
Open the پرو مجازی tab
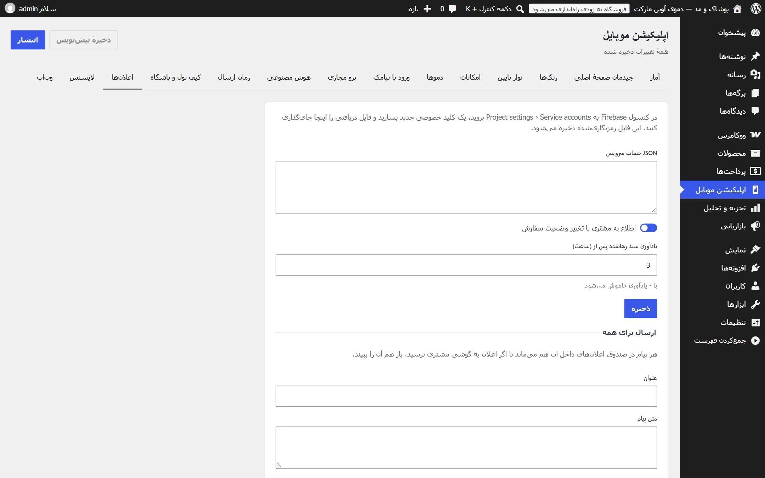(342, 77)
